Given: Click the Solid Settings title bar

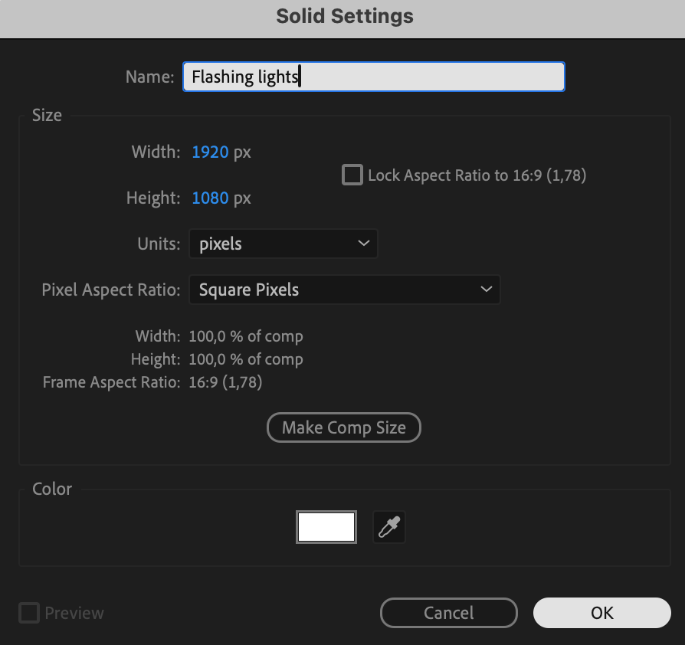Looking at the screenshot, I should click(x=344, y=17).
